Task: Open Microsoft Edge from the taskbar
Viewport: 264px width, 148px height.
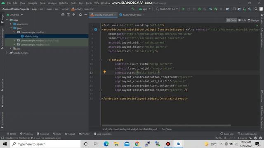Action: (106, 144)
